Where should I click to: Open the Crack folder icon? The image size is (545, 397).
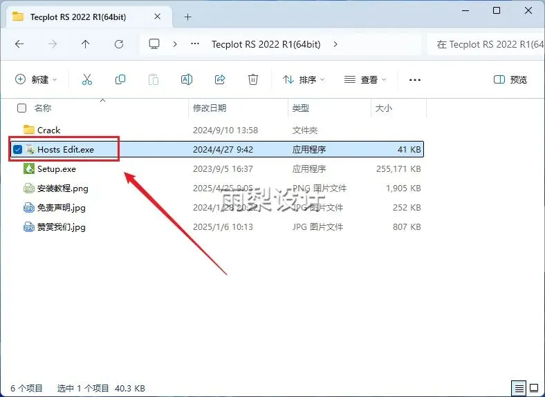pyautogui.click(x=28, y=130)
